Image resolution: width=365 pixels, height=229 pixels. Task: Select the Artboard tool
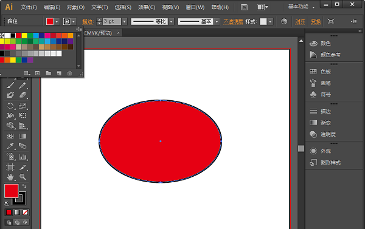point(10,167)
